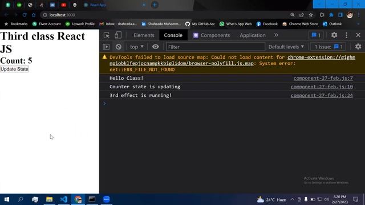Viewport: 365px width, 205px height.
Task: Open the My GitHub Acc bookmark
Action: (200, 24)
